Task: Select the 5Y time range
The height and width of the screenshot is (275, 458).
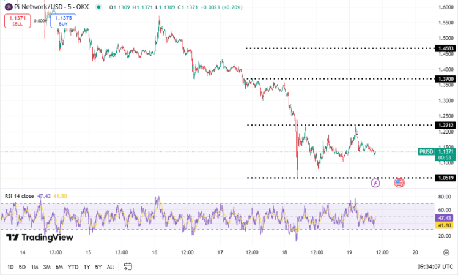Action: click(x=98, y=266)
